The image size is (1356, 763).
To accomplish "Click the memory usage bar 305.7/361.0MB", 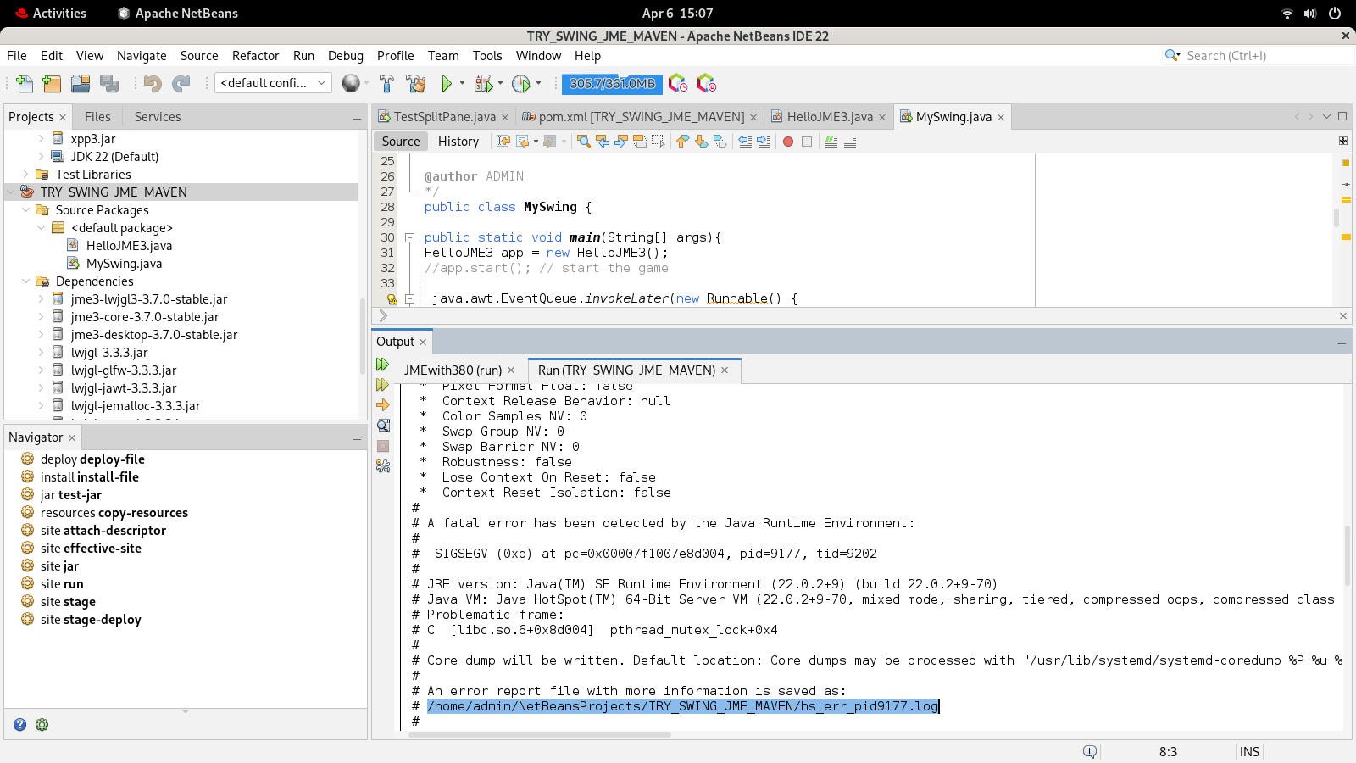I will (612, 83).
